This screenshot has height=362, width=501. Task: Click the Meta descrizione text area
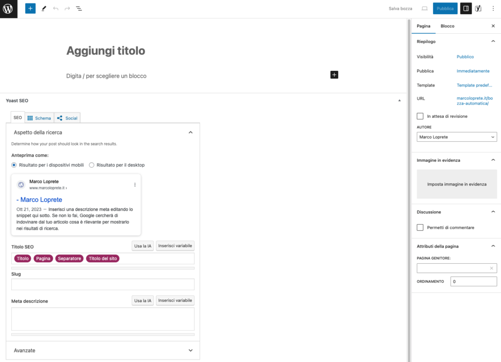pos(103,319)
